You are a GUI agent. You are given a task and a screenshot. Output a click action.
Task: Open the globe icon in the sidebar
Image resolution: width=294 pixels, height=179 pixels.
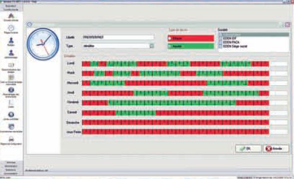(x=11, y=114)
